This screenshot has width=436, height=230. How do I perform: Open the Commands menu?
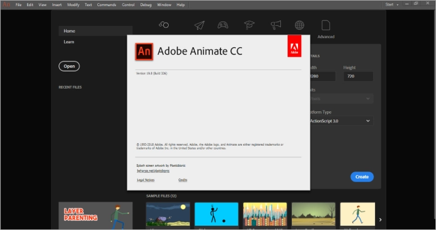pyautogui.click(x=107, y=5)
